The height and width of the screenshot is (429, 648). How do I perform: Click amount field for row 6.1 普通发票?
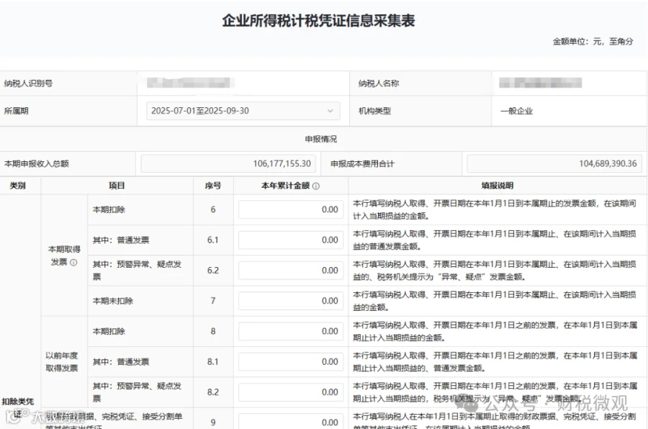[291, 240]
